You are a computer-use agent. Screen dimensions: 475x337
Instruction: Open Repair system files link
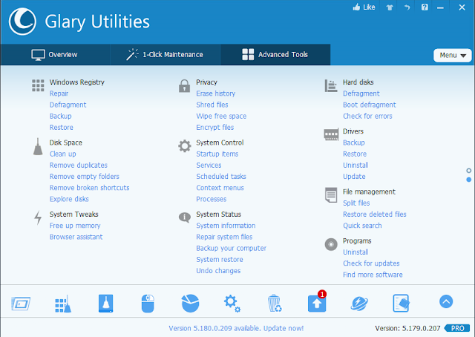point(224,237)
